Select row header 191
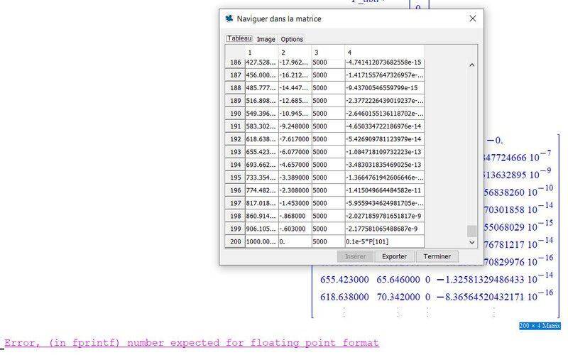 point(235,126)
